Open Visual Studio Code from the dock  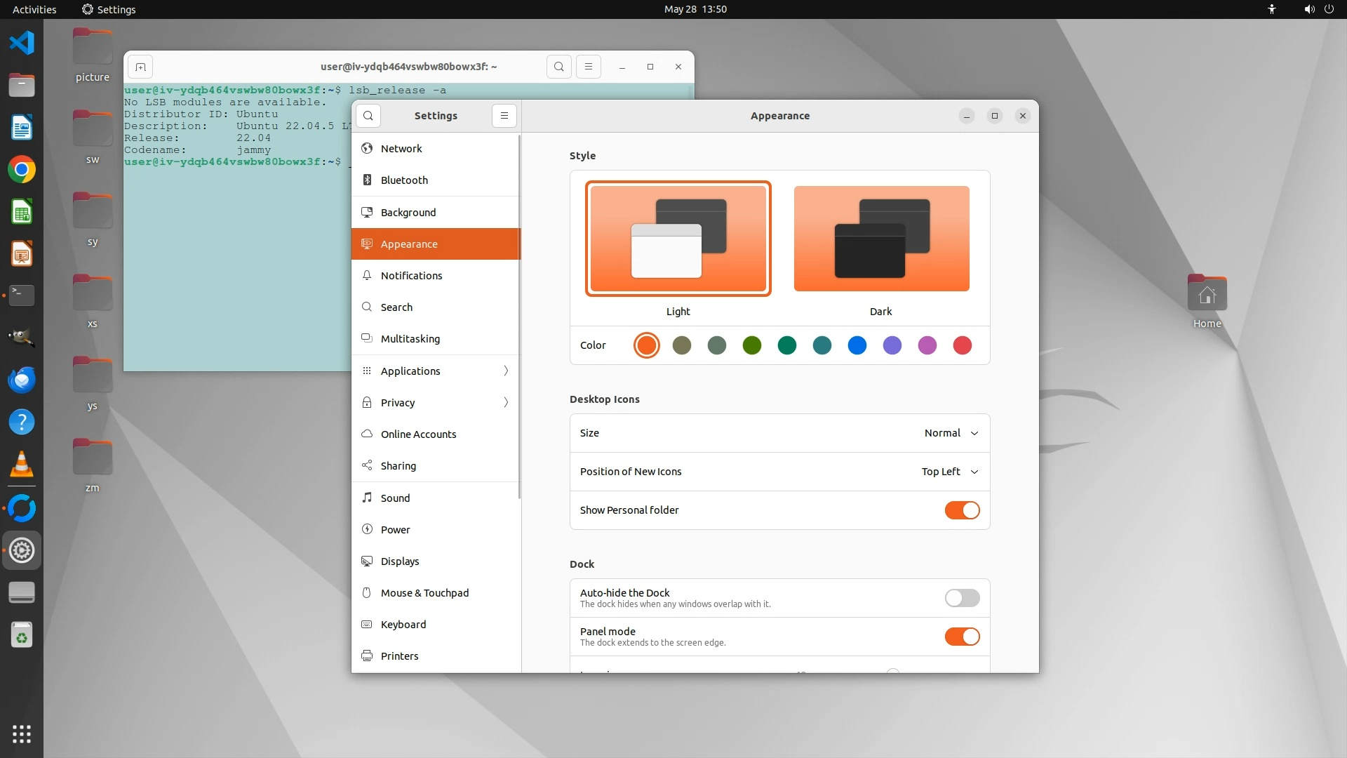pos(22,43)
